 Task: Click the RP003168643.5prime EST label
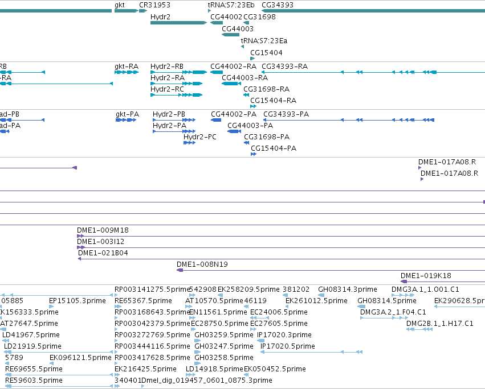[152, 312]
